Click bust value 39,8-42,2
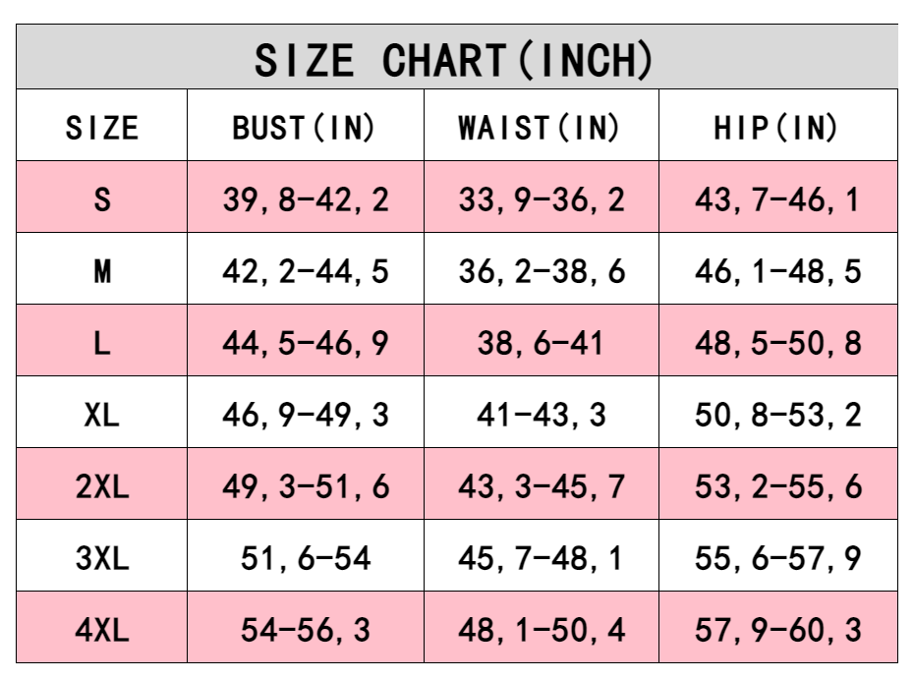Image resolution: width=914 pixels, height=679 pixels. pos(306,199)
